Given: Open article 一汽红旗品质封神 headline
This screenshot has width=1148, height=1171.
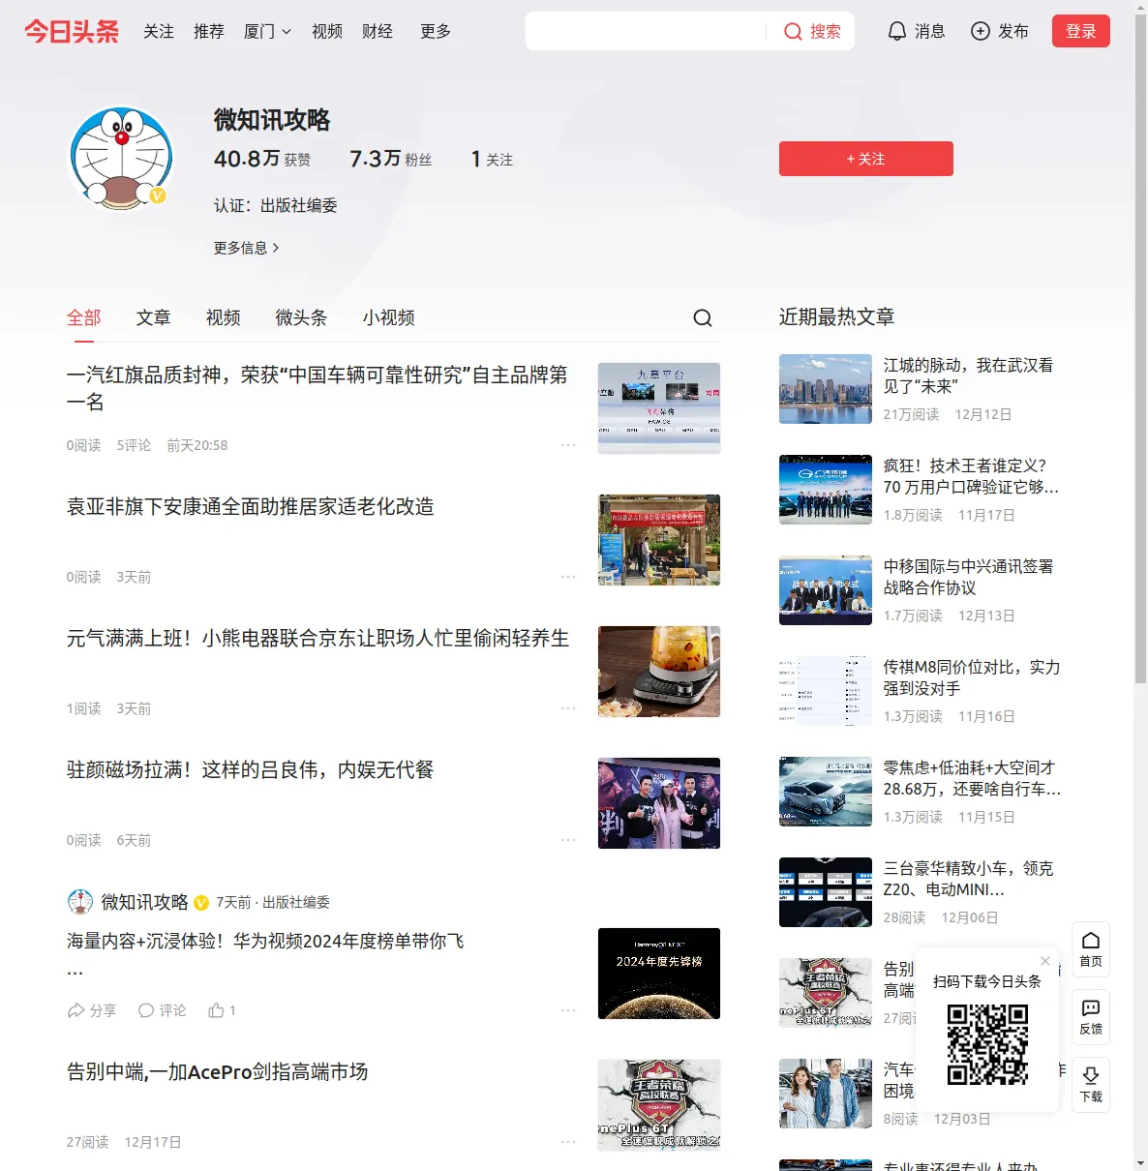Looking at the screenshot, I should 317,388.
